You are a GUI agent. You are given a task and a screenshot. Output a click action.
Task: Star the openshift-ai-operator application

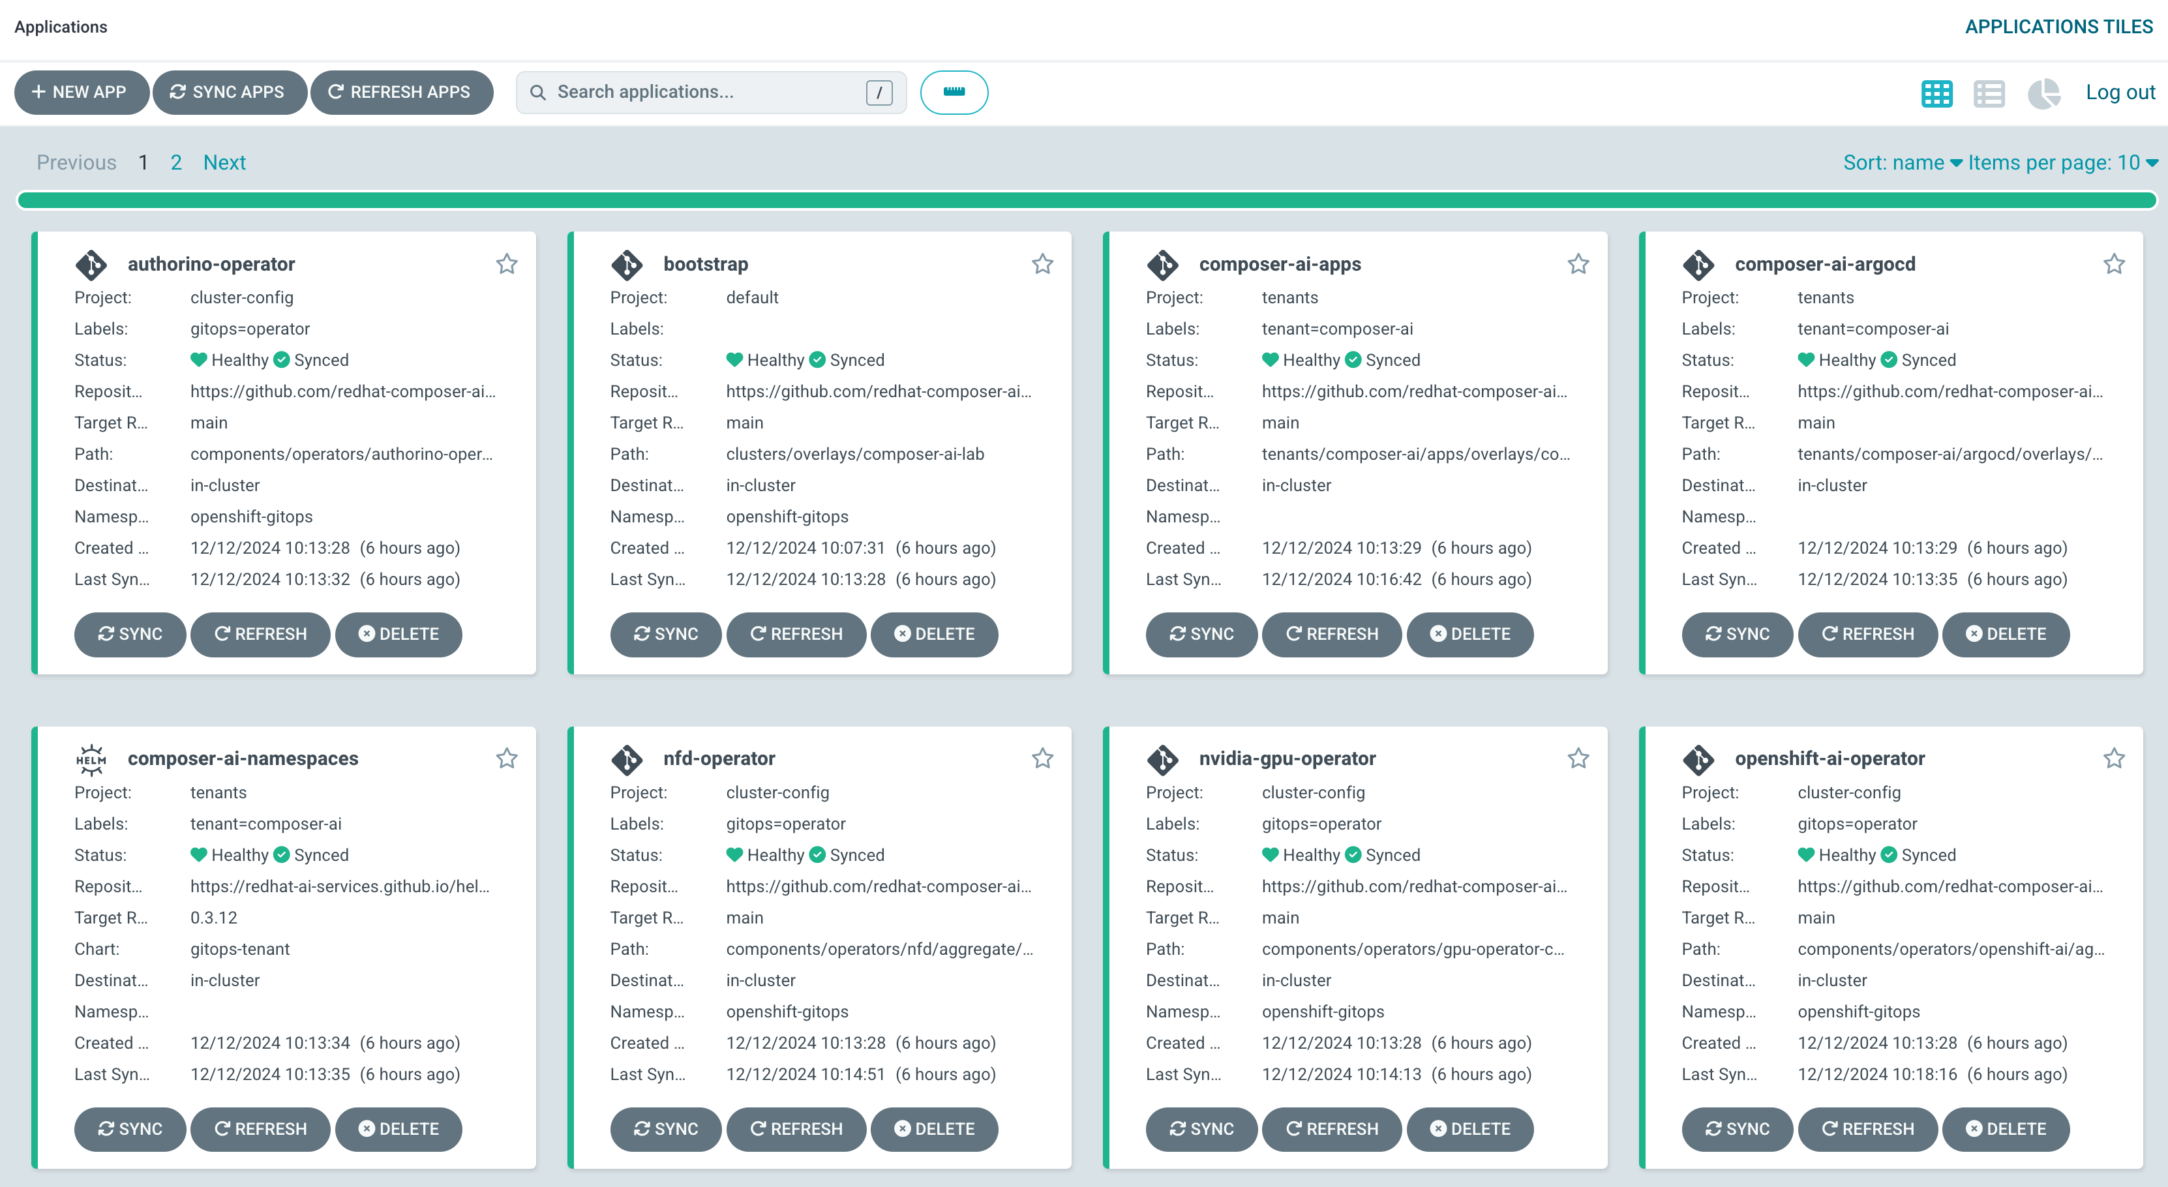click(2114, 759)
